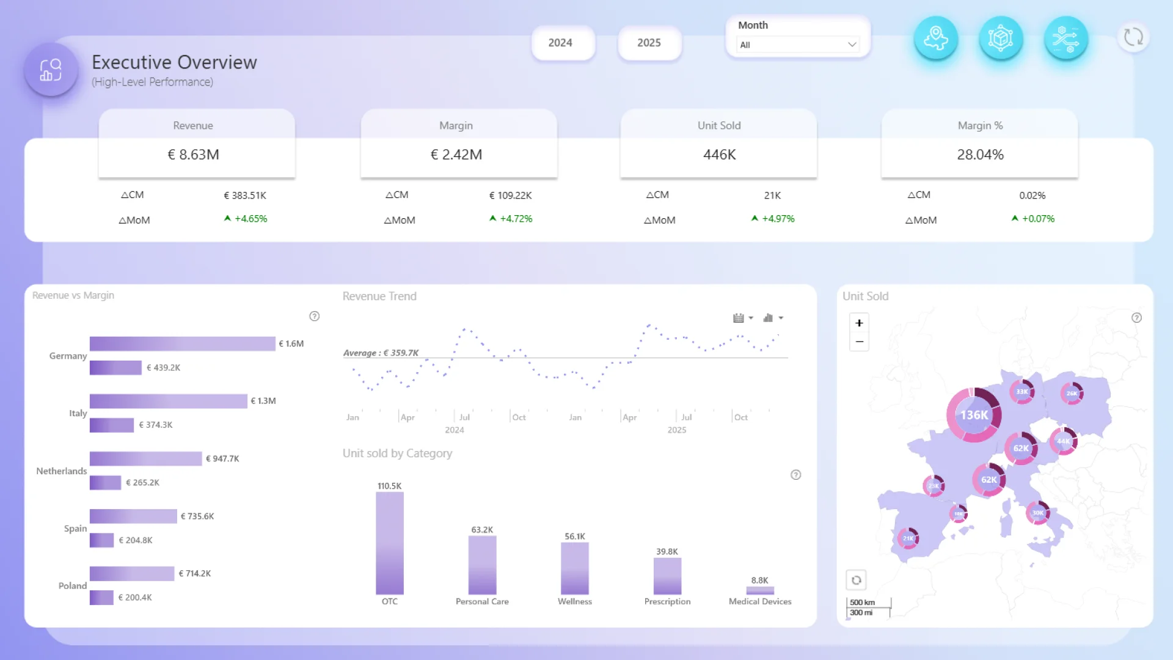Zoom in on the Unit Sold map
Viewport: 1173px width, 660px height.
(x=859, y=323)
